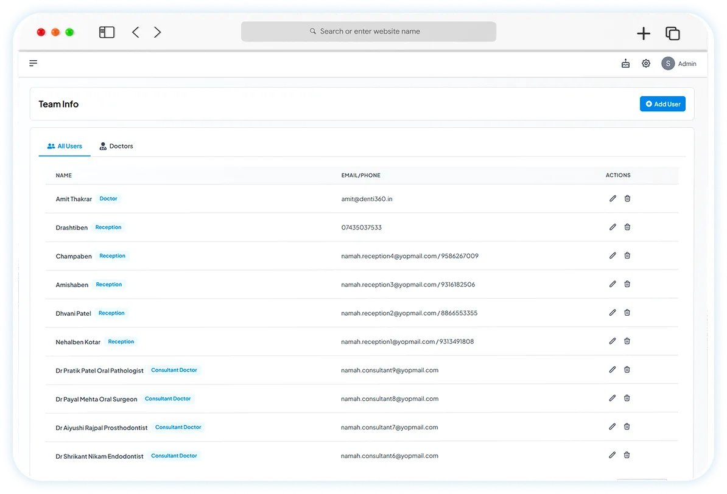Image resolution: width=727 pixels, height=494 pixels.
Task: Delete Champaben's record
Action: [627, 256]
